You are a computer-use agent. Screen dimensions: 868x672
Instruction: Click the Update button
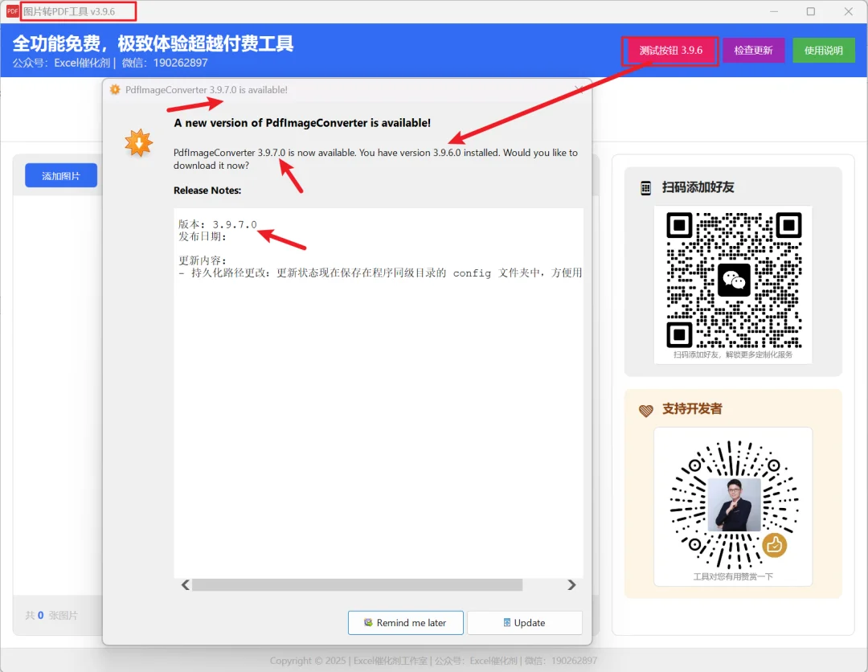(x=524, y=623)
